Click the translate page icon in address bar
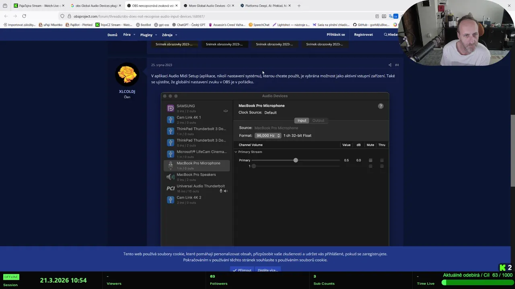Image resolution: width=515 pixels, height=289 pixels. (x=391, y=16)
